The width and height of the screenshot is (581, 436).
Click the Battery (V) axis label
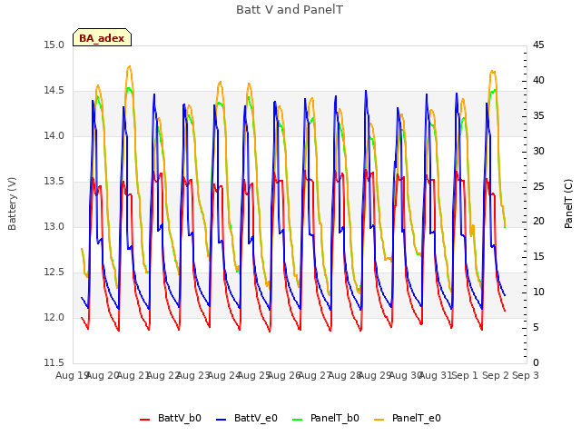click(x=12, y=203)
